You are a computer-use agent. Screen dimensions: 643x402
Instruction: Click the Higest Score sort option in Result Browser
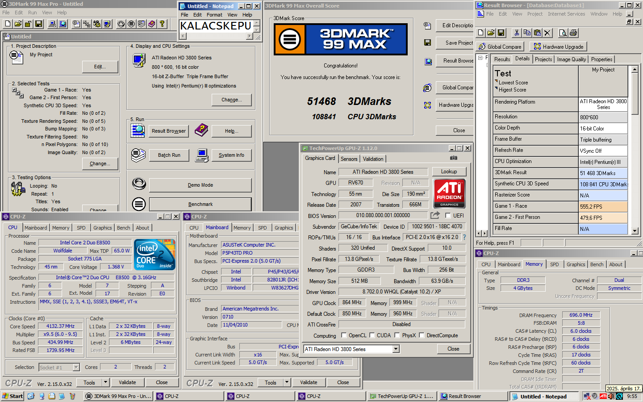(512, 90)
